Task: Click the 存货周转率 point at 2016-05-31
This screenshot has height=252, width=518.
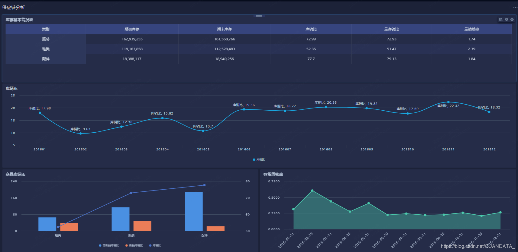Action: (369, 203)
